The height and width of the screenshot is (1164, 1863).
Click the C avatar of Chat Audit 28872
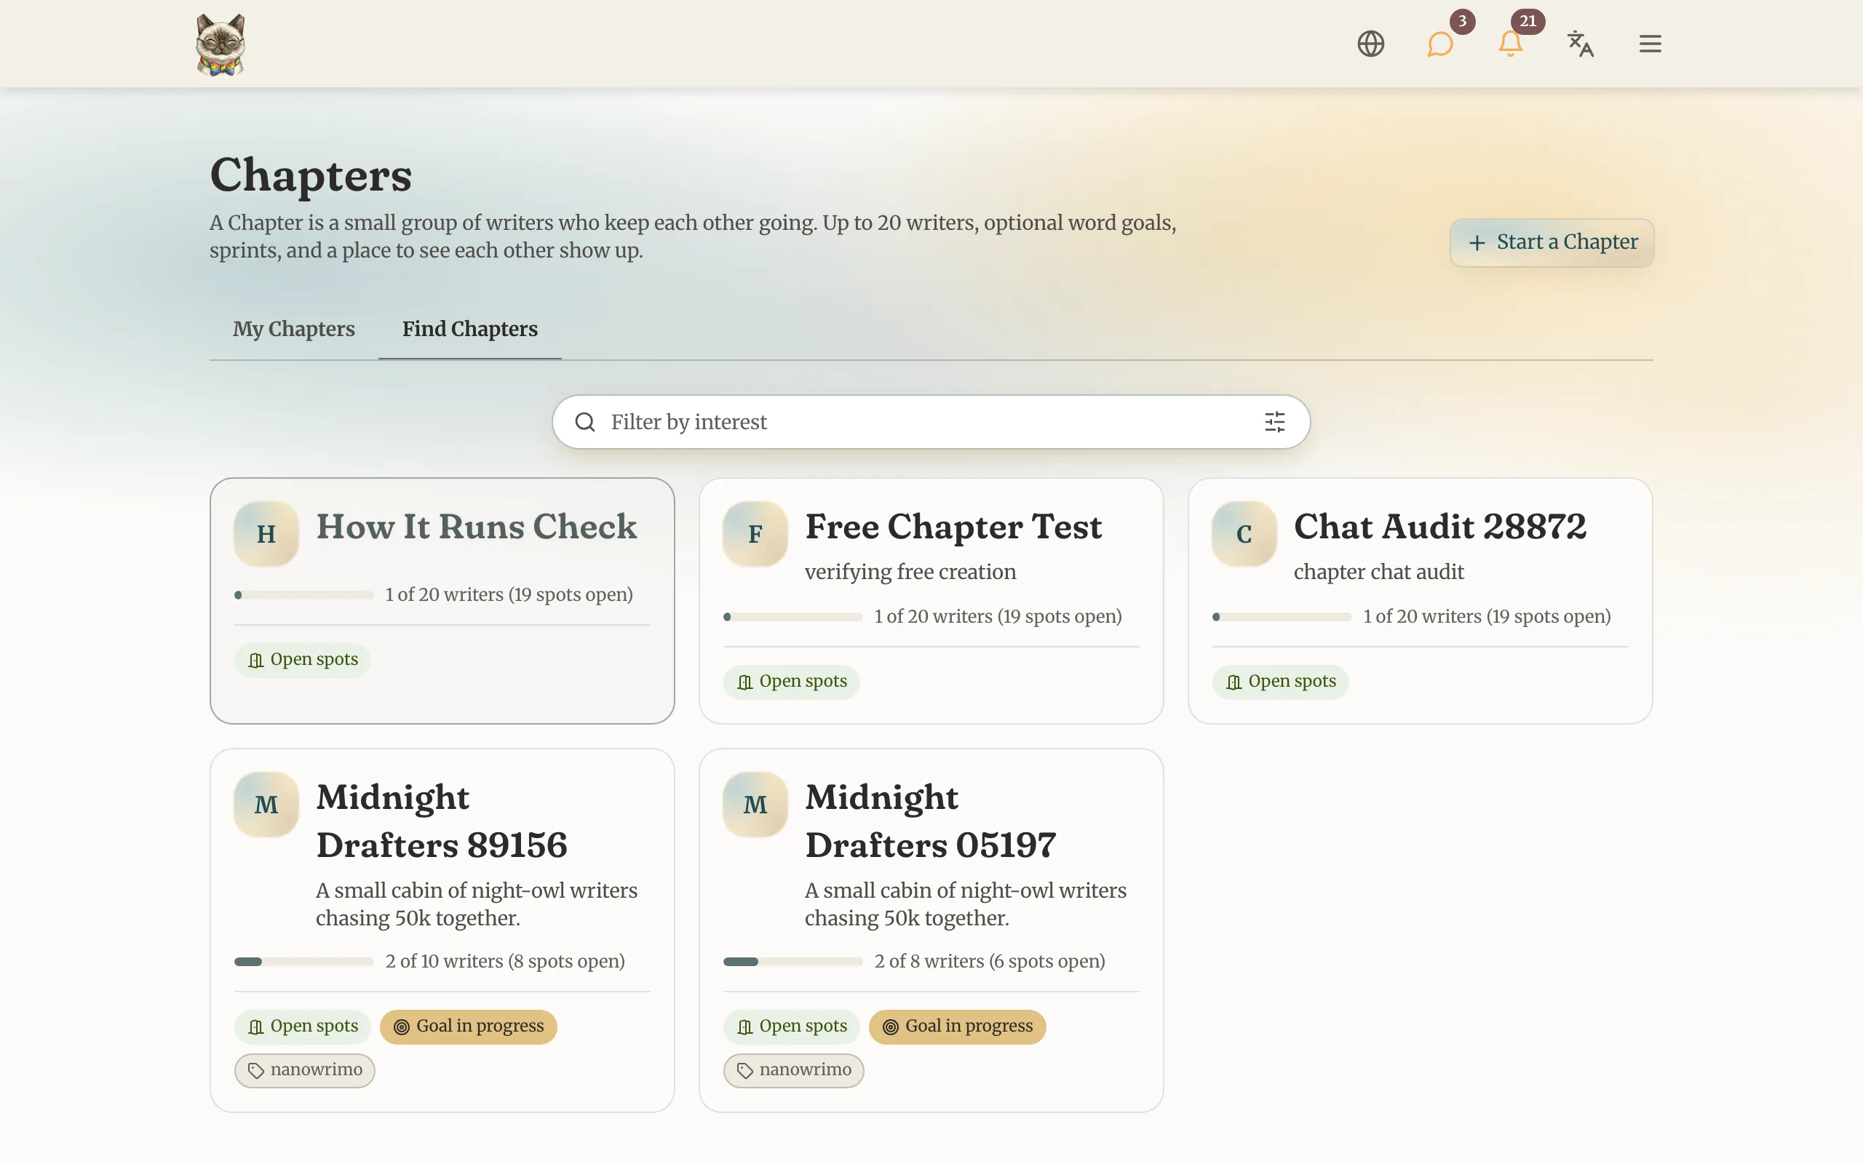click(1244, 533)
